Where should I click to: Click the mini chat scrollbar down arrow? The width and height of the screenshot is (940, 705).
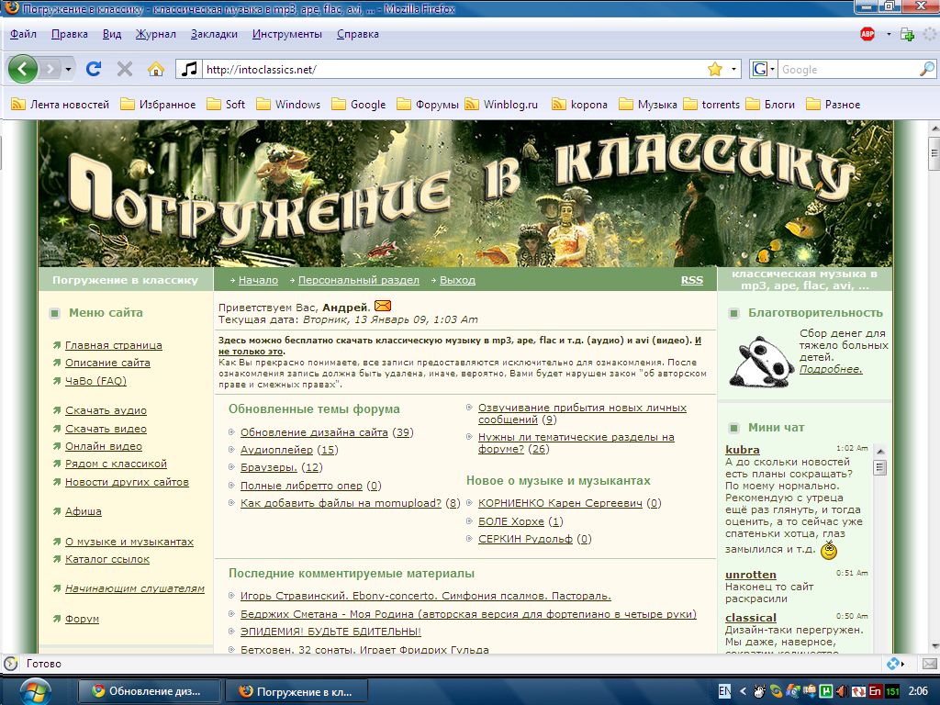(879, 645)
